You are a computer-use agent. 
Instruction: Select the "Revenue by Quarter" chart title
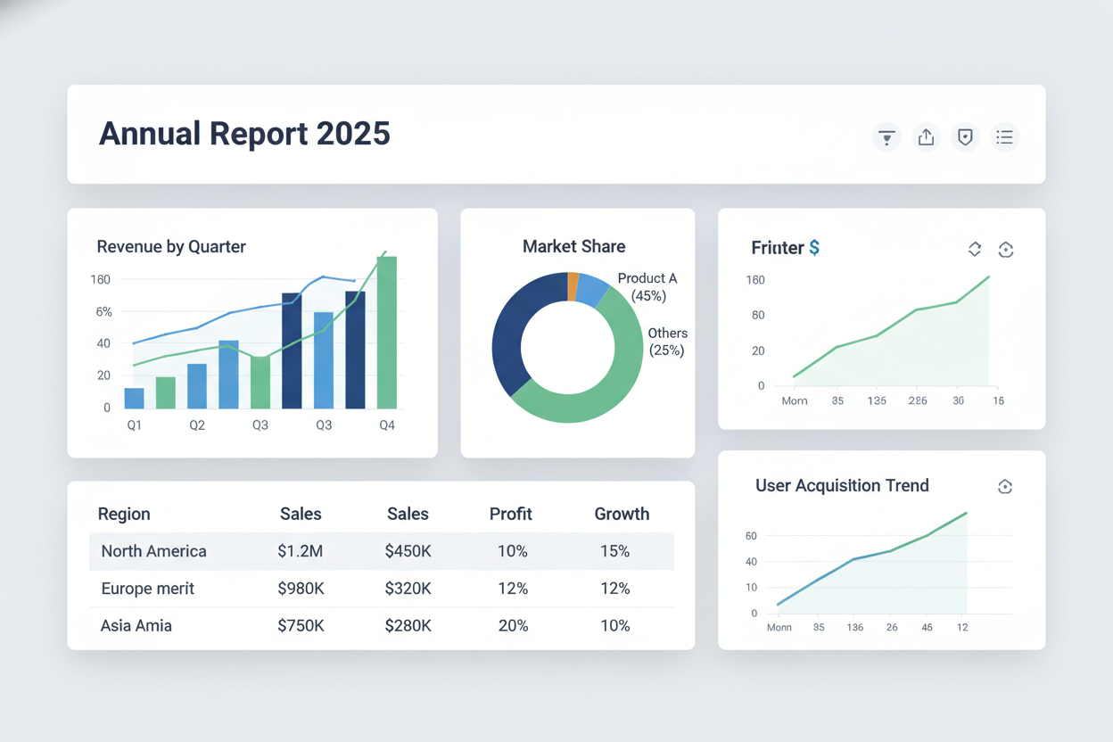tap(171, 247)
